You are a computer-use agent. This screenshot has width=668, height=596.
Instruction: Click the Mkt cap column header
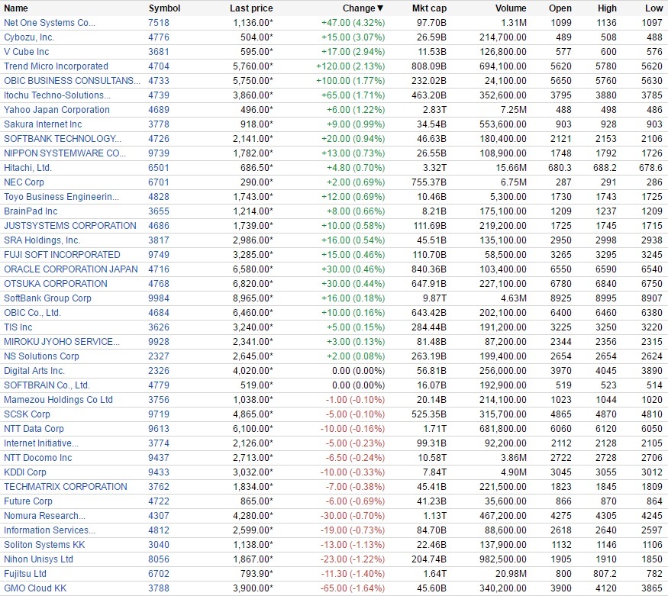click(x=429, y=8)
